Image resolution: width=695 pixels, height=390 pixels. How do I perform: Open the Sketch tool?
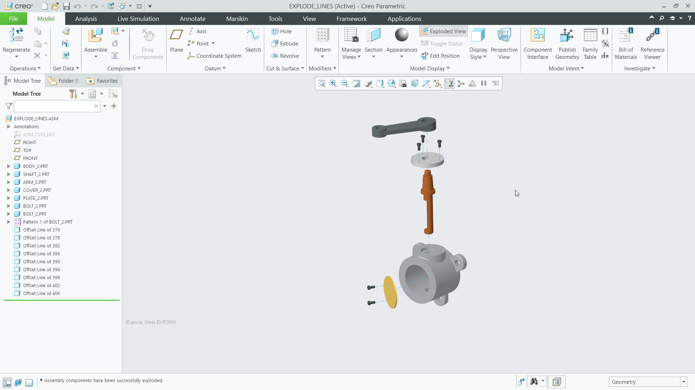(x=253, y=40)
